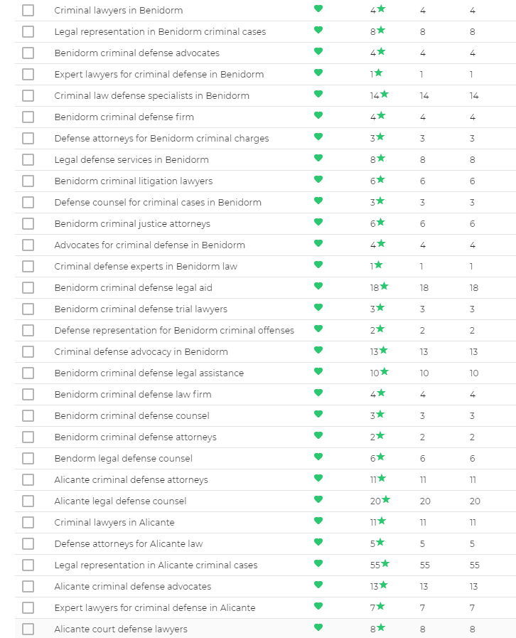Click heart icon for "Benidorm criminal defense legal aid"
Screen dimensions: 516x638
coord(318,287)
